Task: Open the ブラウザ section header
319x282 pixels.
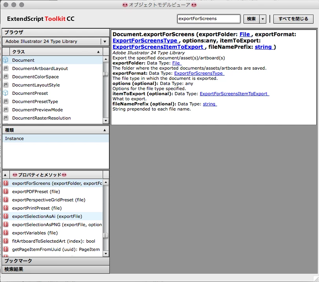Action: [x=55, y=32]
